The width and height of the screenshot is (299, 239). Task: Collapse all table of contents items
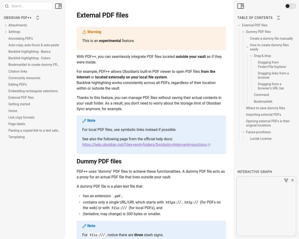click(x=278, y=18)
